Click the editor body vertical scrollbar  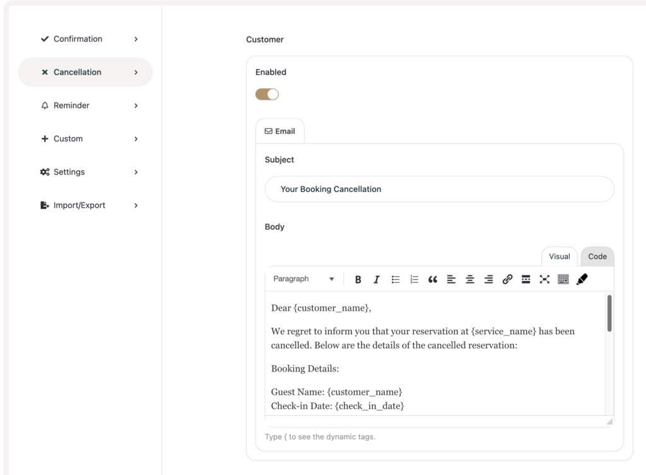point(609,314)
